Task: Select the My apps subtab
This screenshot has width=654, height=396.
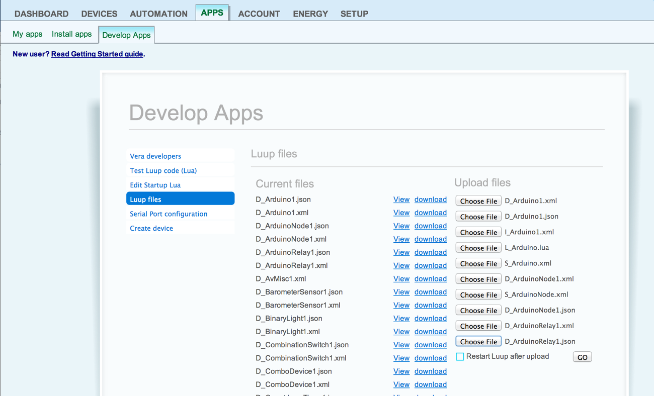Action: tap(27, 34)
